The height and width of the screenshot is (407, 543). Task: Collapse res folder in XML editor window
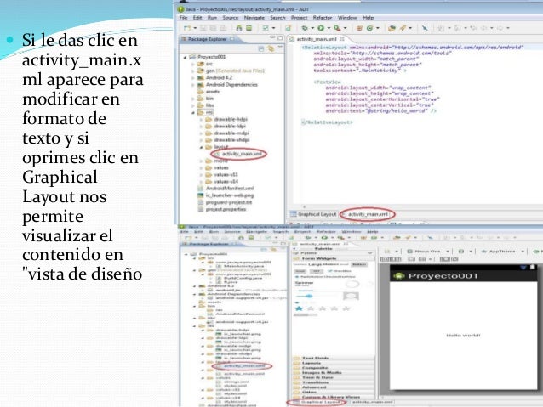click(193, 112)
